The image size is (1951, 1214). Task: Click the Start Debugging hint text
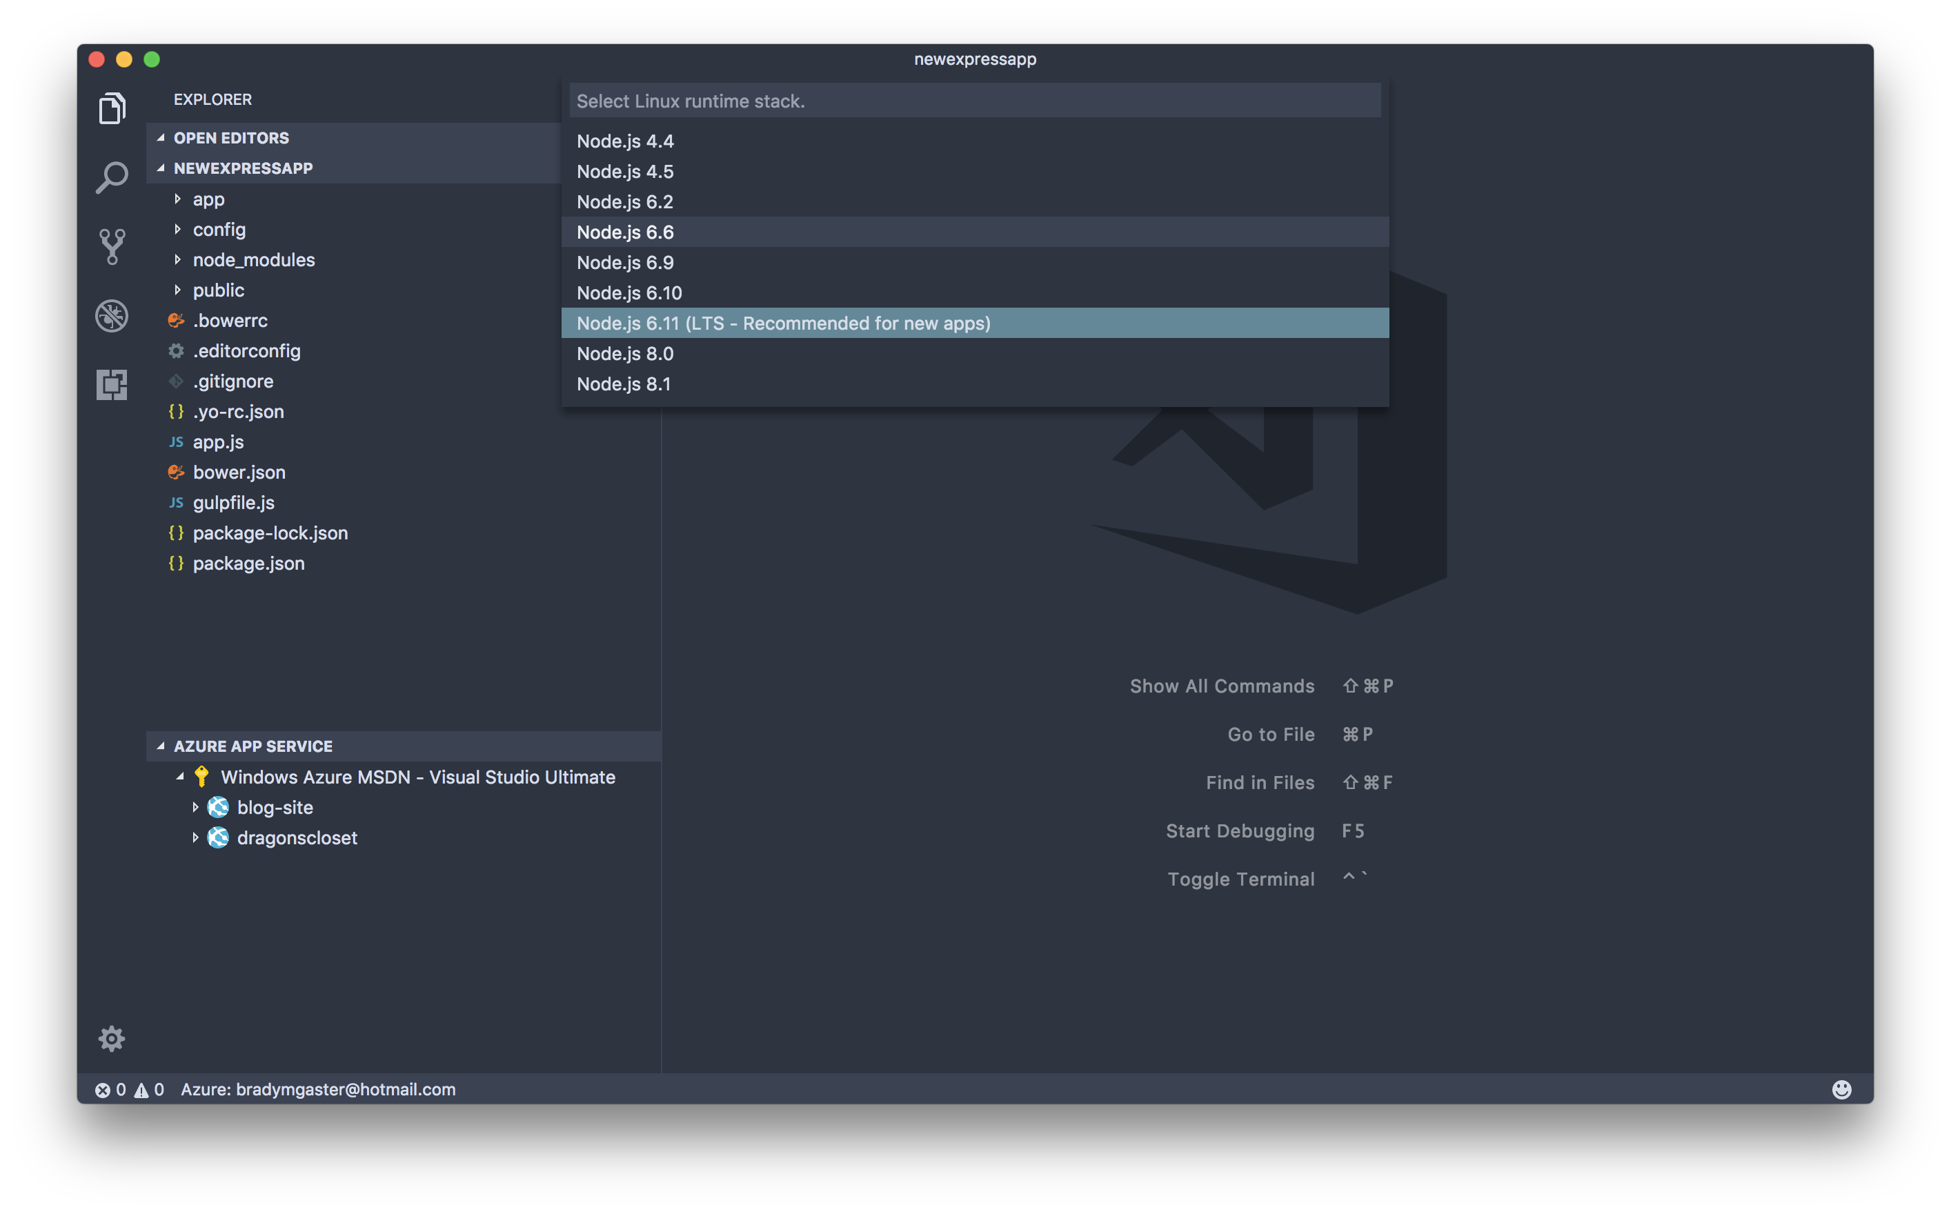tap(1240, 831)
